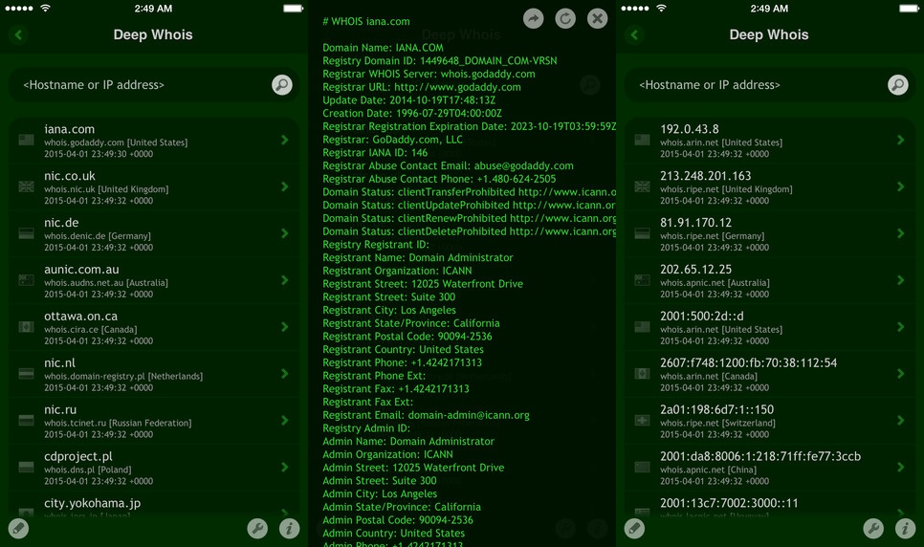This screenshot has width=924, height=547.
Task: Expand the 2001:da8:8006:1:218:71ff:fe77:3ccb row chevron
Action: [900, 467]
